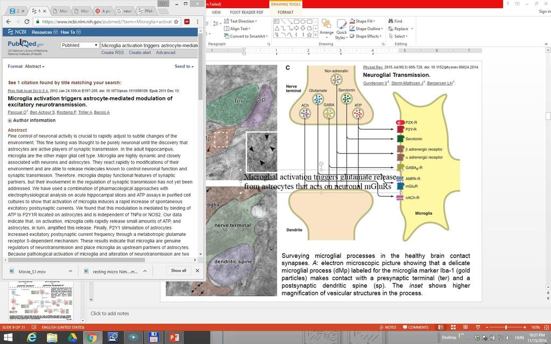Select the slide thumbnail in the slide panel
The image size is (551, 344).
coord(41,300)
